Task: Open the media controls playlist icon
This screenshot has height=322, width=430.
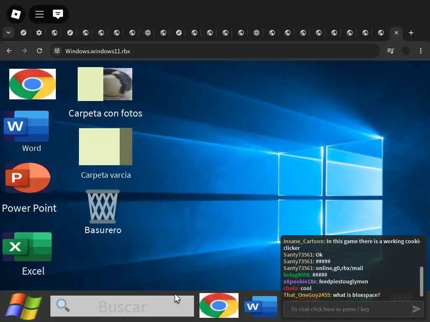Action: [391, 51]
